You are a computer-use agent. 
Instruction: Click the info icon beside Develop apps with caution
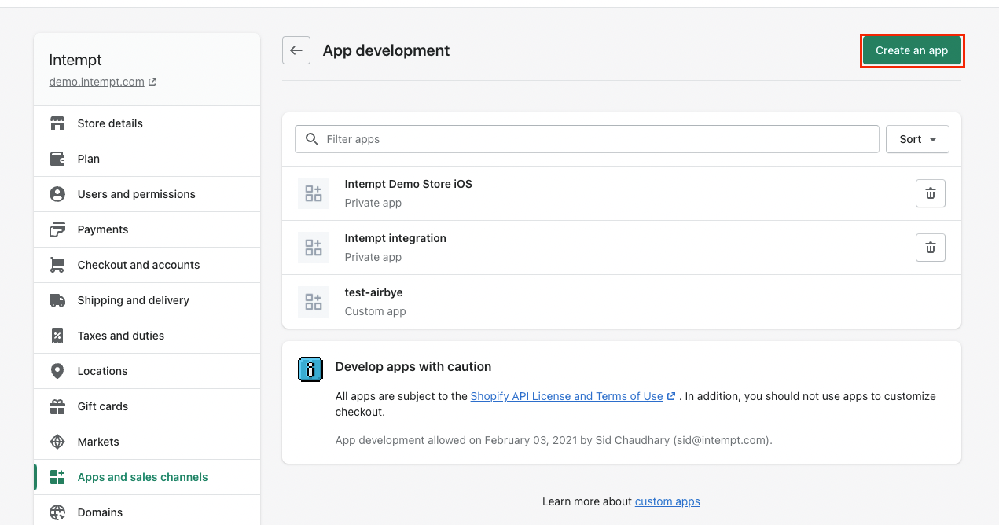[x=310, y=369]
